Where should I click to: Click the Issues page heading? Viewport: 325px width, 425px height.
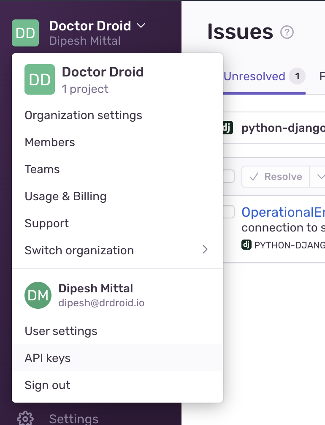tap(240, 32)
